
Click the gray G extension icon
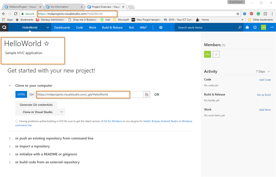pyautogui.click(x=265, y=14)
